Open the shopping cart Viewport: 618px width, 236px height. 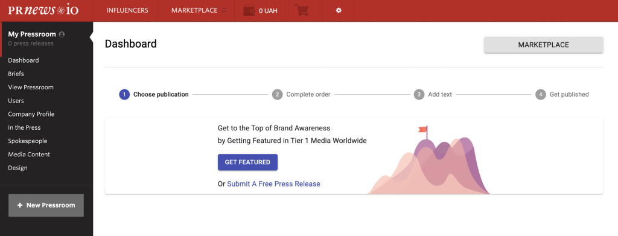click(302, 11)
